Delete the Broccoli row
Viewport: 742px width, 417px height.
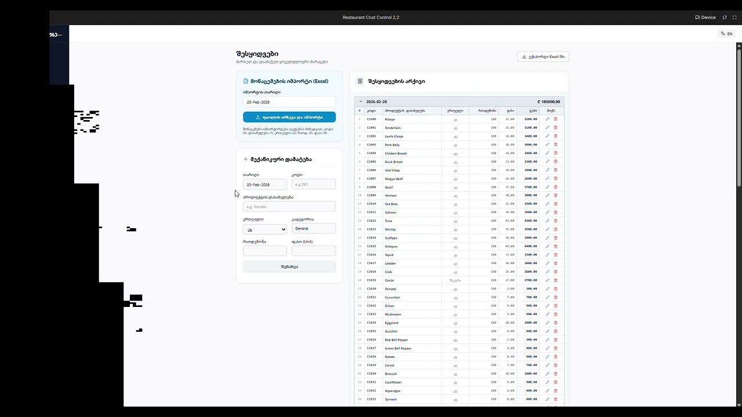pos(555,374)
